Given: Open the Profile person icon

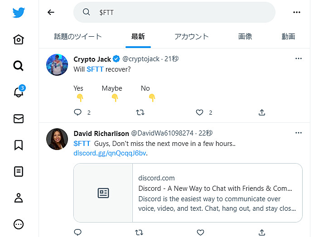Looking at the screenshot, I should 19,198.
